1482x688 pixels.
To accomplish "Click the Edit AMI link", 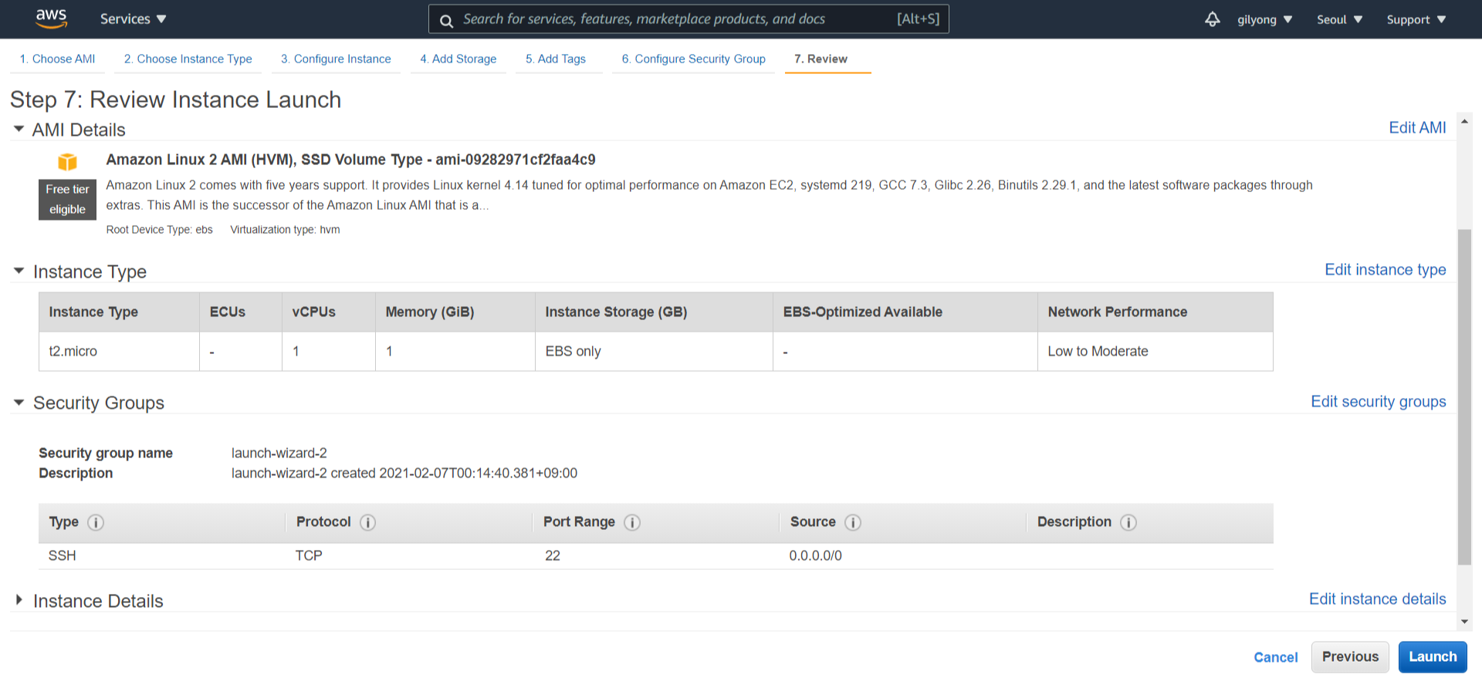I will (1417, 127).
